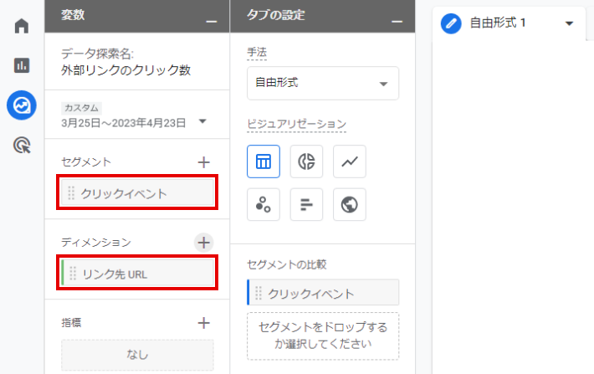Open the 手法 technique dropdown

click(323, 83)
